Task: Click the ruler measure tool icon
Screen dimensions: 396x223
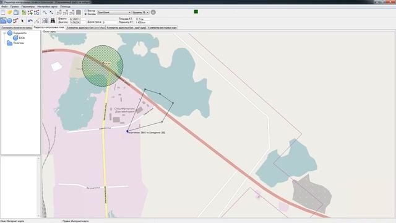Action: pos(37,20)
